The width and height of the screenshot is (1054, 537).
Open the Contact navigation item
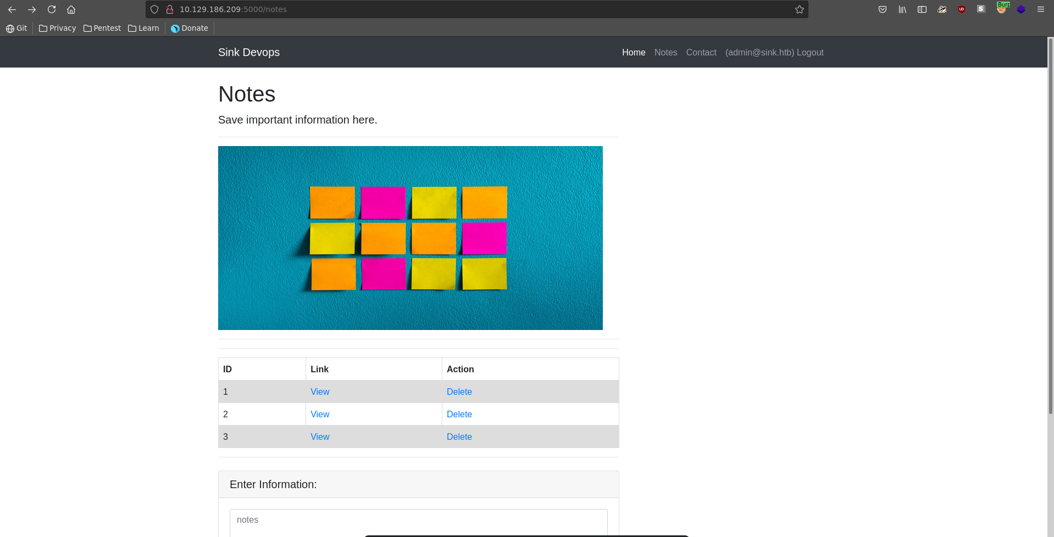tap(701, 53)
